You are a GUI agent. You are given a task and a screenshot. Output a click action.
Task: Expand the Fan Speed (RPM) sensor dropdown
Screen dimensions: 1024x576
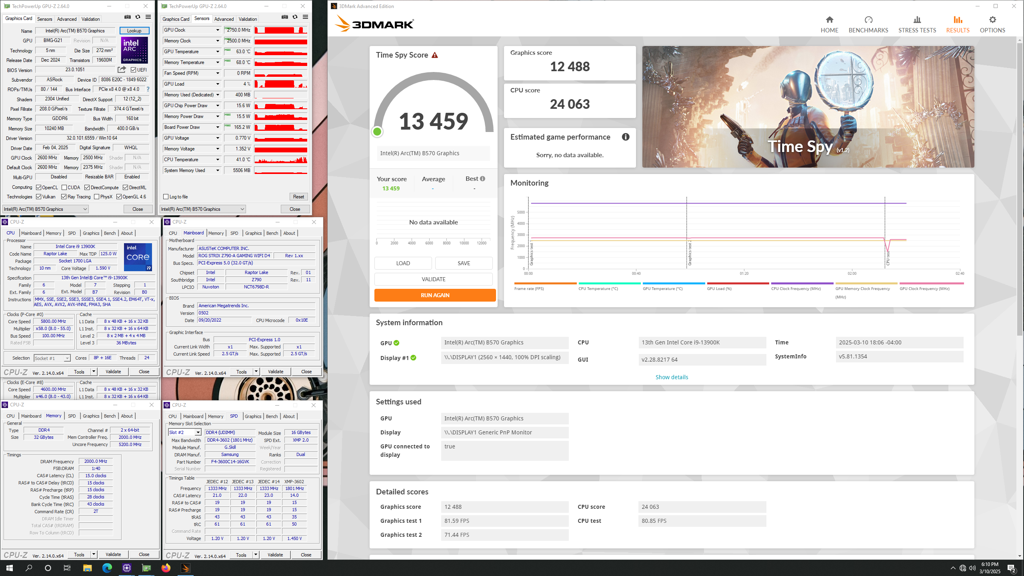coord(218,73)
